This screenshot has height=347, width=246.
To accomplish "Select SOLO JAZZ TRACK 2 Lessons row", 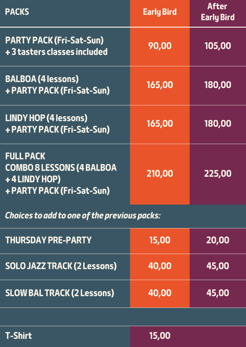I will [x=123, y=267].
